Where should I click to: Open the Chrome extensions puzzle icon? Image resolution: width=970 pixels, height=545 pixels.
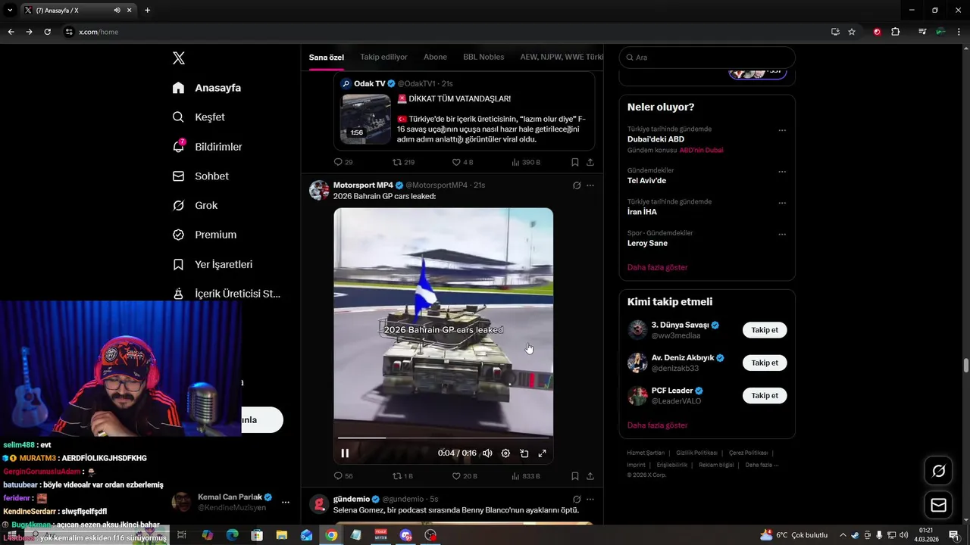pyautogui.click(x=895, y=32)
